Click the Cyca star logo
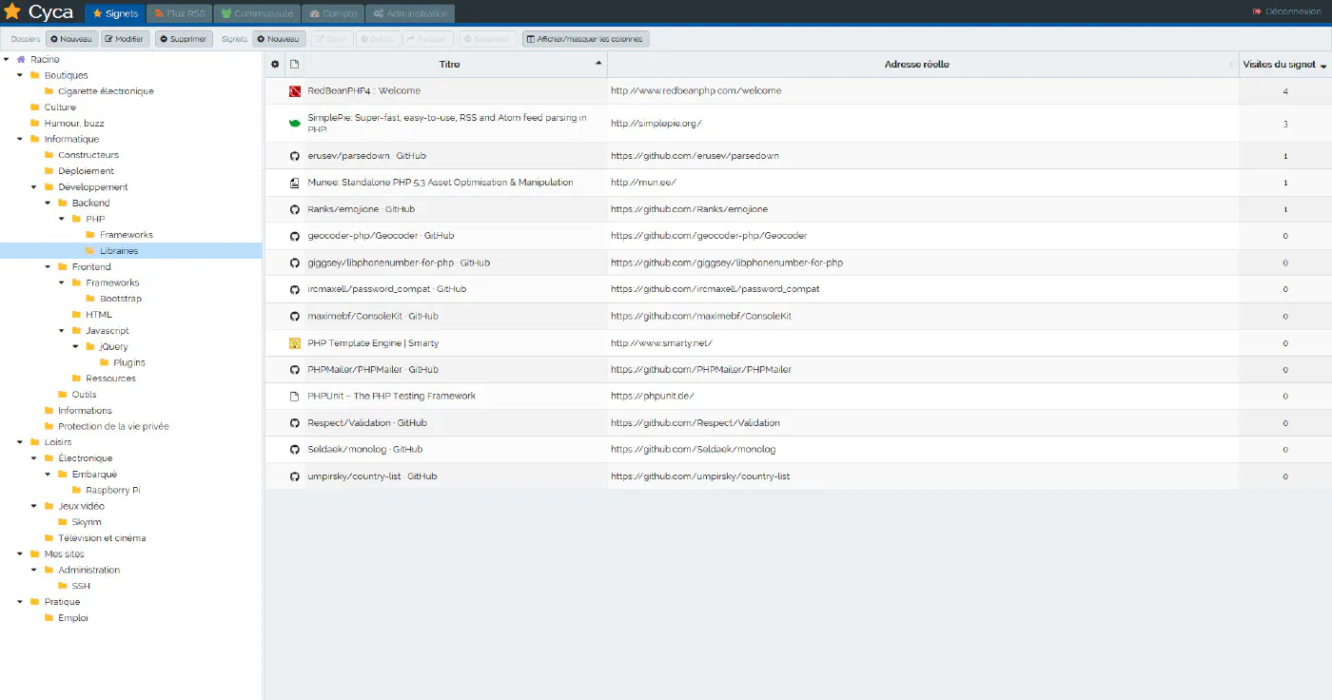The height and width of the screenshot is (700, 1332). [12, 12]
